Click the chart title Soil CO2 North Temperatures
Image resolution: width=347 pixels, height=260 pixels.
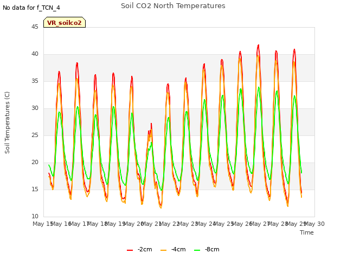pyautogui.click(x=173, y=6)
